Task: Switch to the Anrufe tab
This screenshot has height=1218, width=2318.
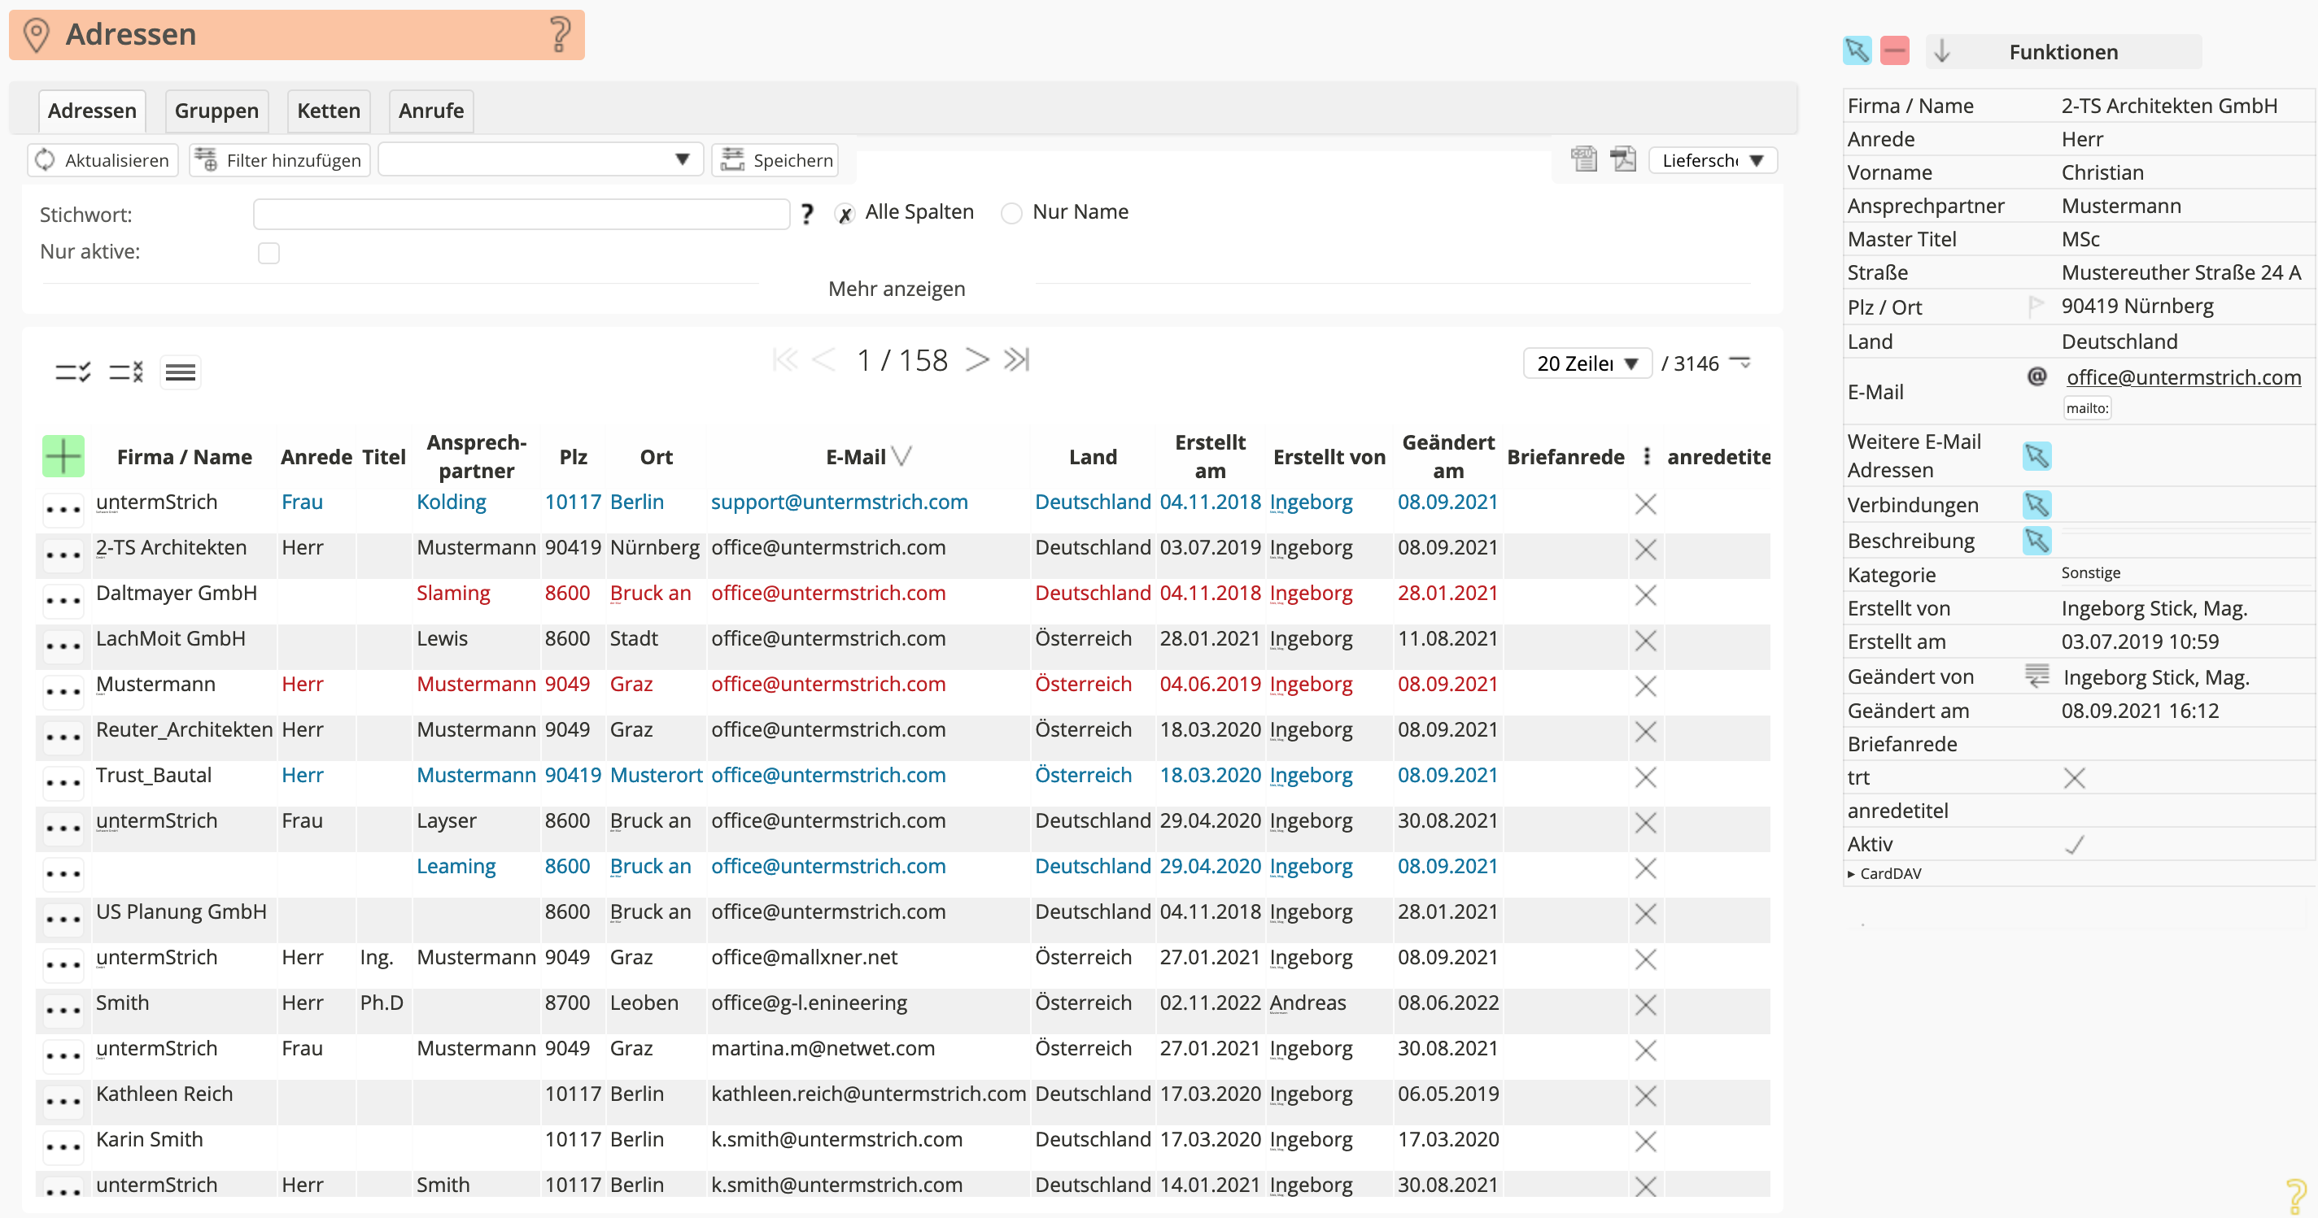Action: [x=431, y=111]
